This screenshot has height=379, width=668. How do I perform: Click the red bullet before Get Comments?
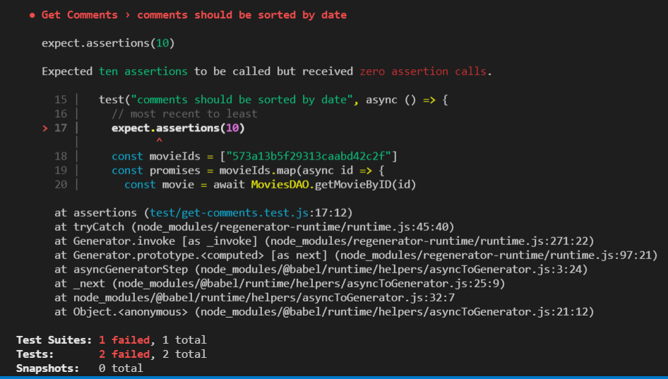click(x=32, y=15)
